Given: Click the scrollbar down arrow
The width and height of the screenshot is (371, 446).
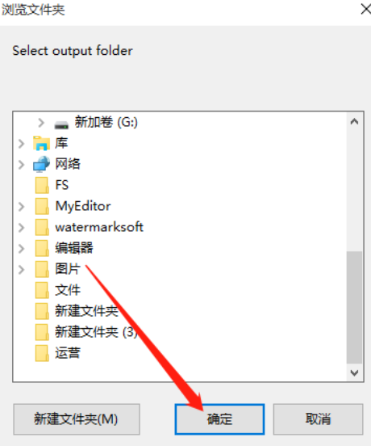Looking at the screenshot, I should [x=354, y=373].
